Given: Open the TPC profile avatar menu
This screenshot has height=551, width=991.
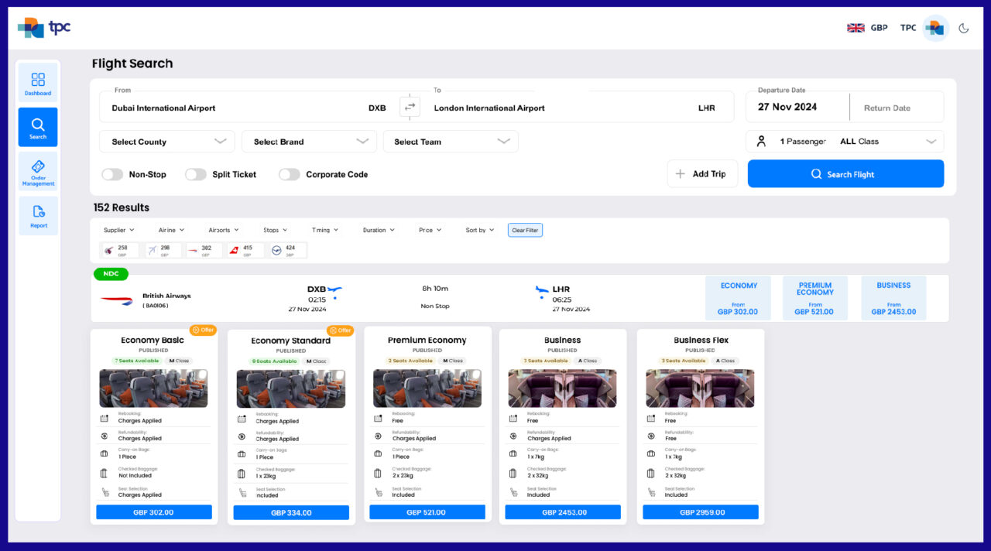Looking at the screenshot, I should [935, 27].
